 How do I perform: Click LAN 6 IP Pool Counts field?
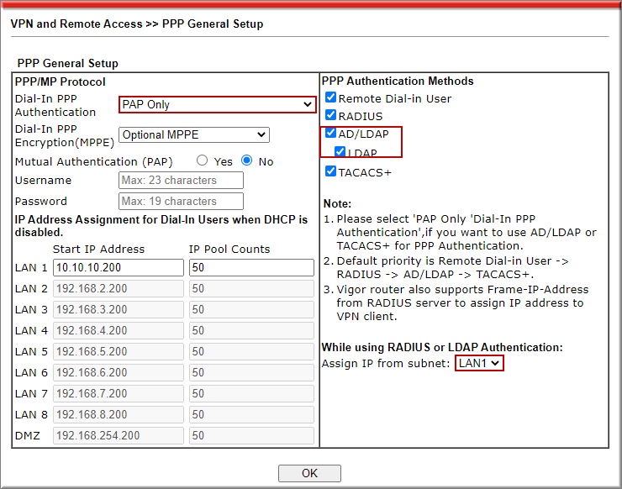coord(251,373)
